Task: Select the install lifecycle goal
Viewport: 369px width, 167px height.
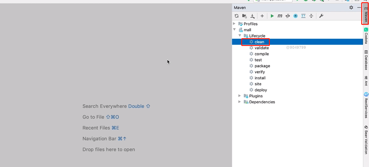Action: point(260,78)
